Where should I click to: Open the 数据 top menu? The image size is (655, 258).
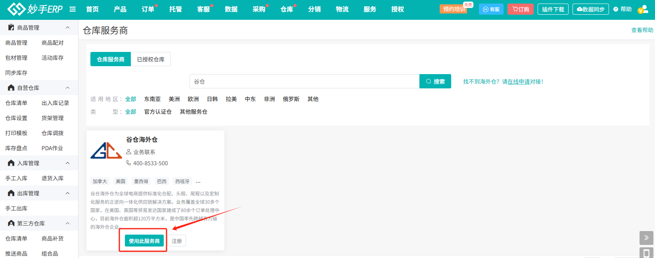[231, 9]
